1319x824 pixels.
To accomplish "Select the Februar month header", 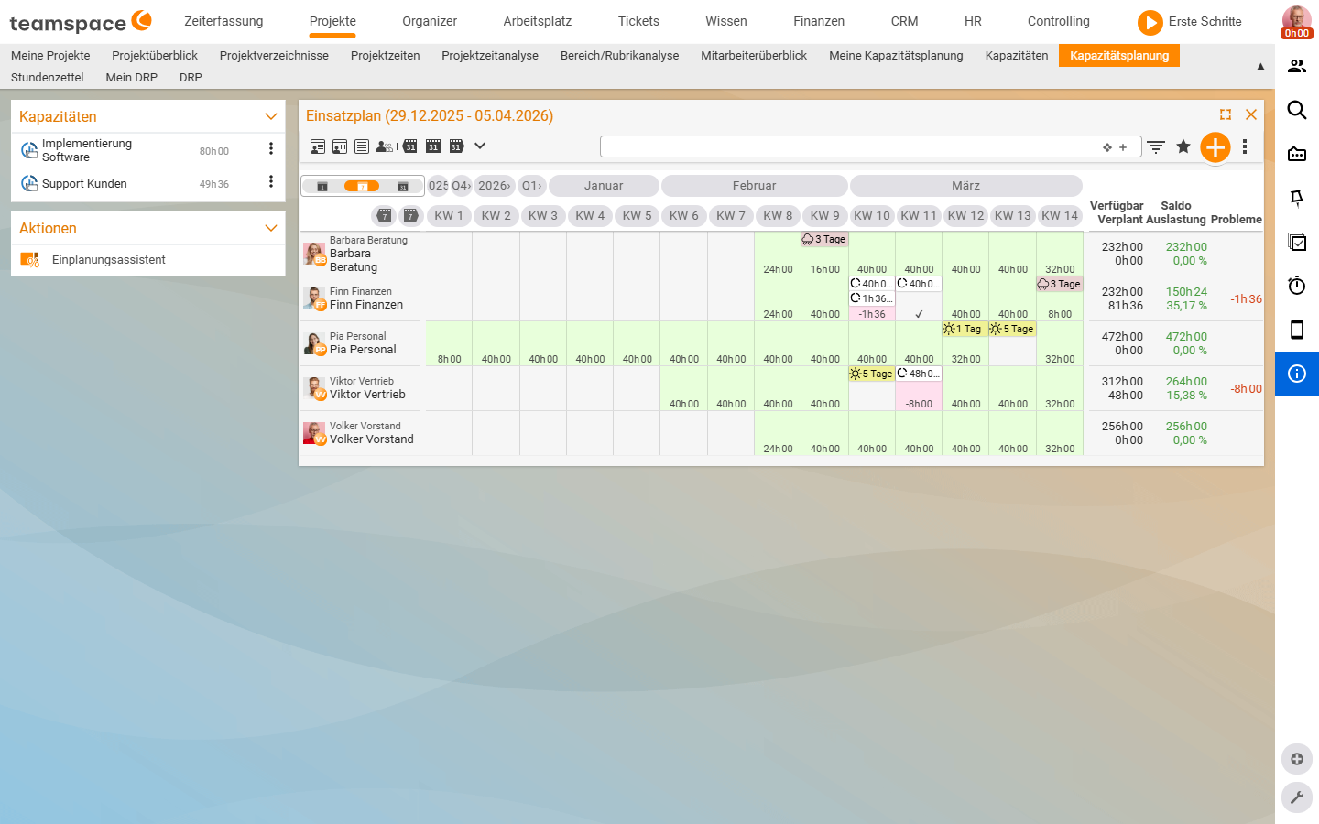I will (754, 186).
